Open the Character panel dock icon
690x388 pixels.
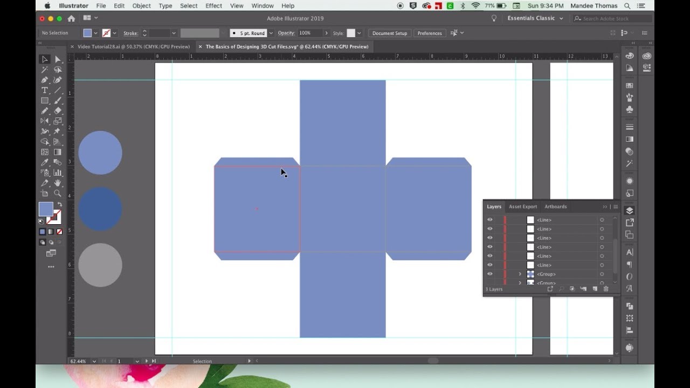[x=629, y=252]
